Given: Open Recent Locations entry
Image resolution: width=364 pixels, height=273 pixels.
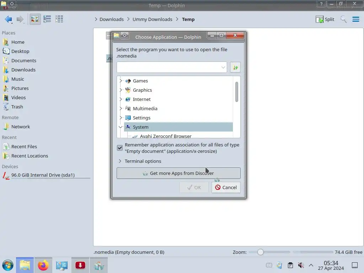Looking at the screenshot, I should tap(30, 156).
